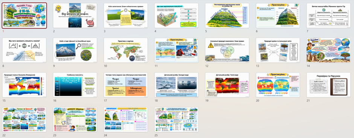Select slide 4 'Що таке вертикальна поясність?'
This screenshot has width=354, height=138.
(176, 15)
